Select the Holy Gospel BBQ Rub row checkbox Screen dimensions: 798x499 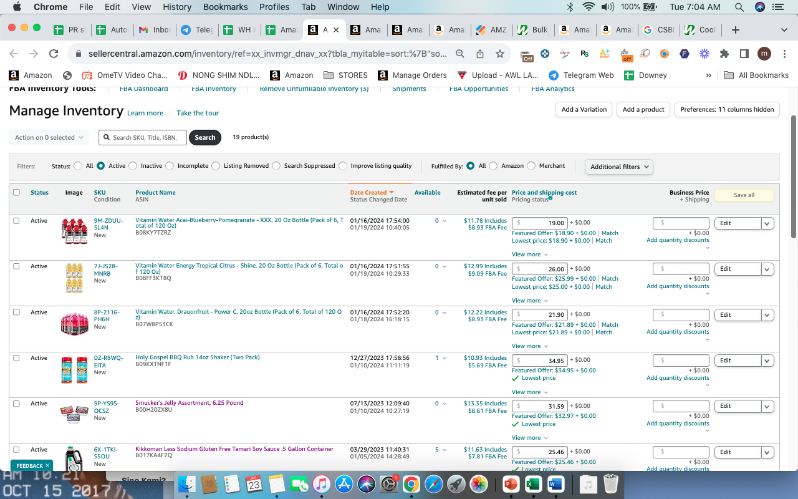tap(16, 358)
